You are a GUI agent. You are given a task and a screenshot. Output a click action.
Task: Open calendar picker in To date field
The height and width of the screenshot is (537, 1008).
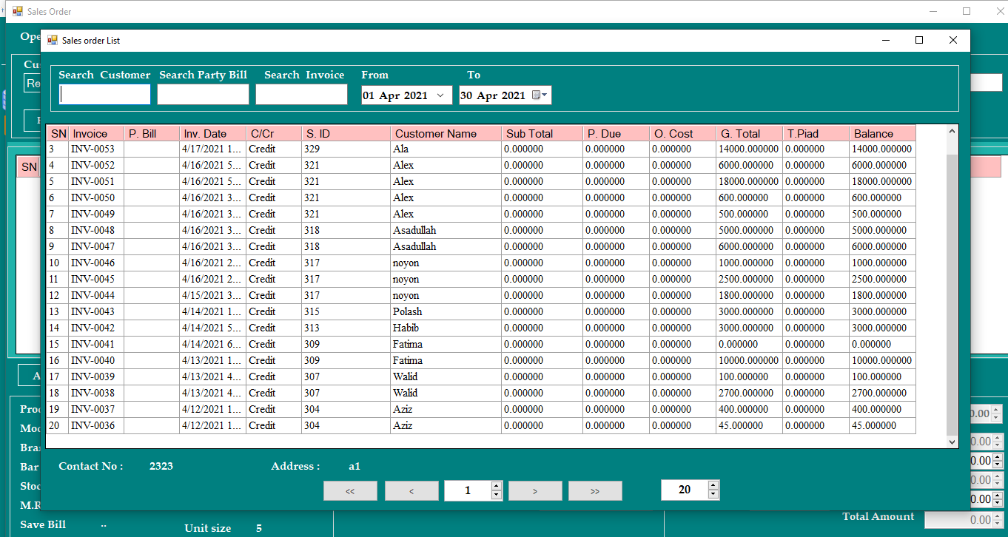tap(538, 95)
